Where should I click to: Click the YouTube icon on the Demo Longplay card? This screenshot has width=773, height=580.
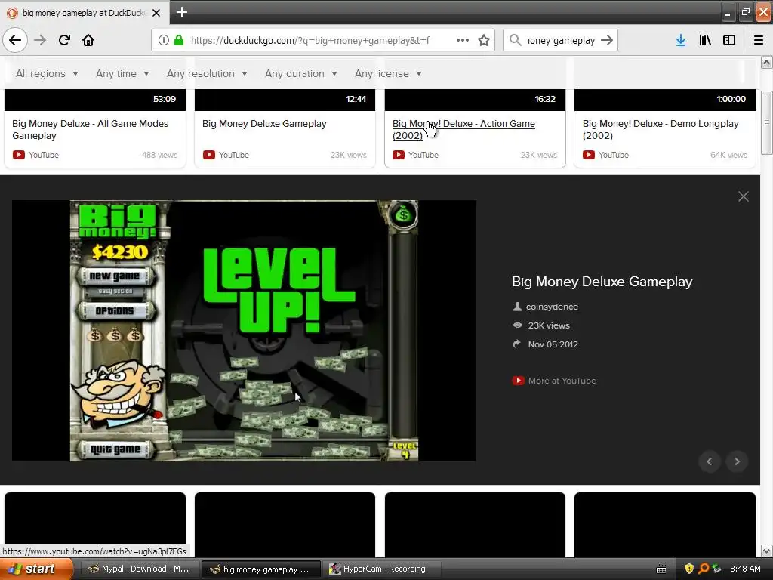coord(588,154)
